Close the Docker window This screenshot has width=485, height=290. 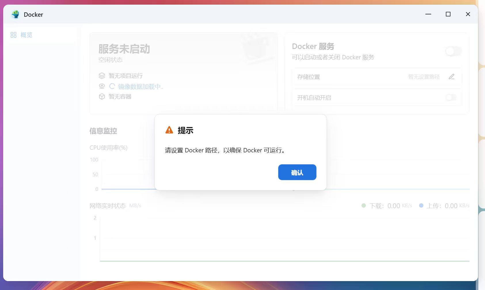468,14
